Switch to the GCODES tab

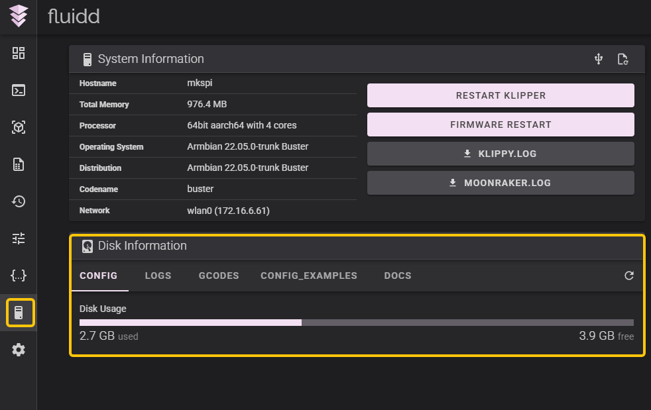point(219,276)
